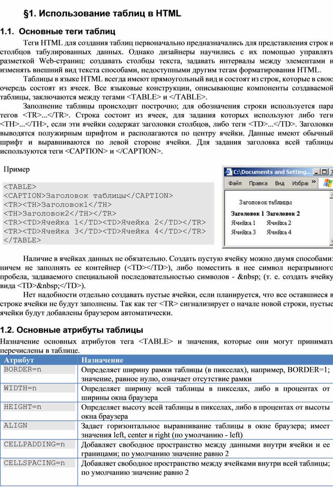Minimize the C:\Documents and Setting... browser window
This screenshot has height=487, width=333.
[316, 172]
